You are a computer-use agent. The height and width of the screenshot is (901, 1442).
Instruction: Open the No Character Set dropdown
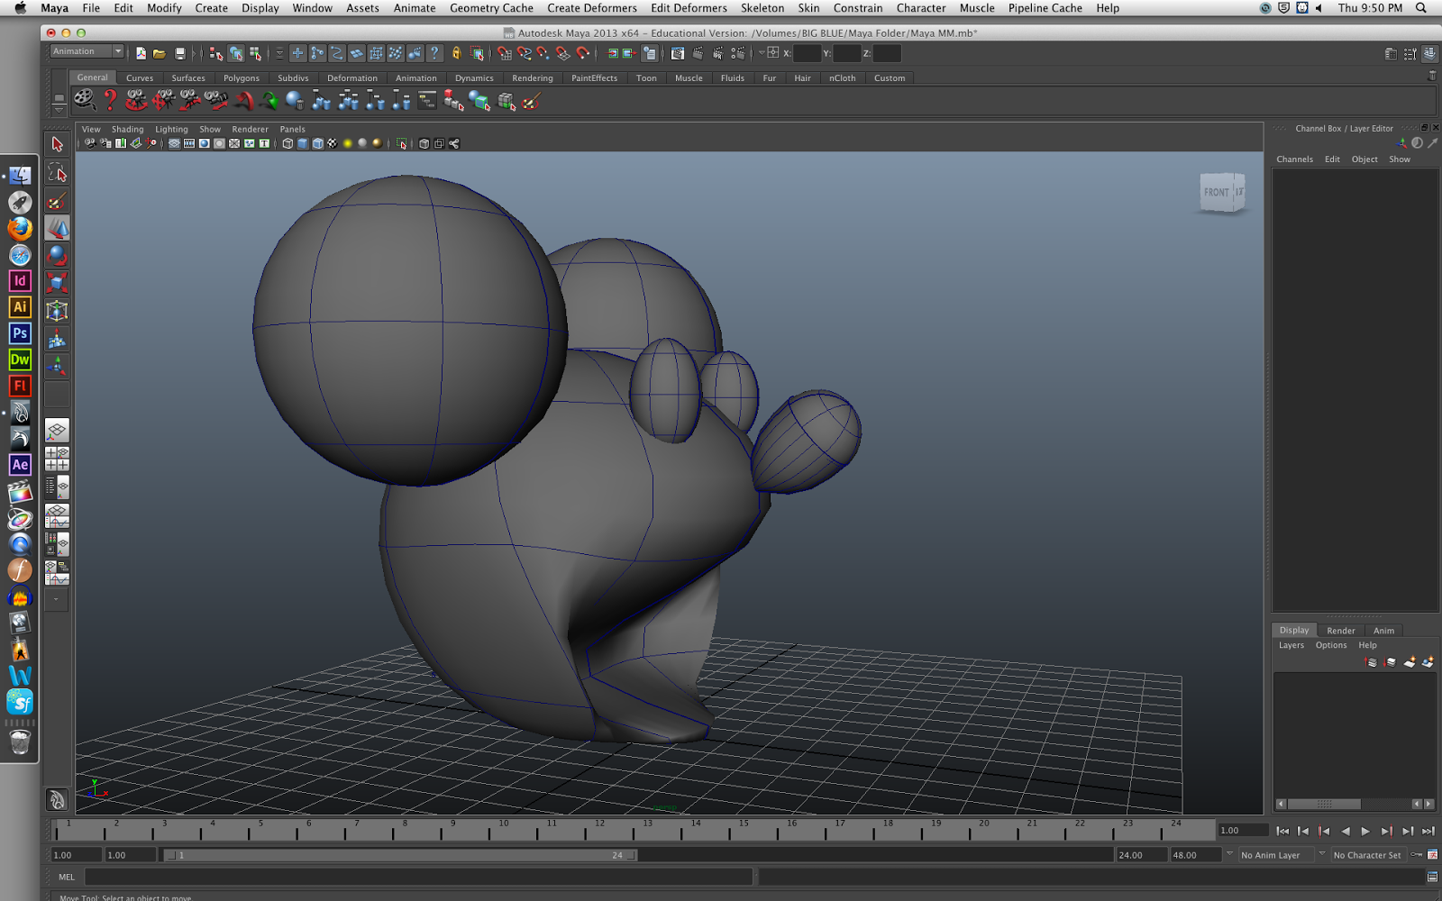tap(1366, 854)
